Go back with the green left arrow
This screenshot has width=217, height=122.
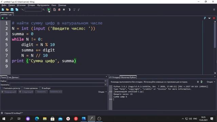point(2,18)
